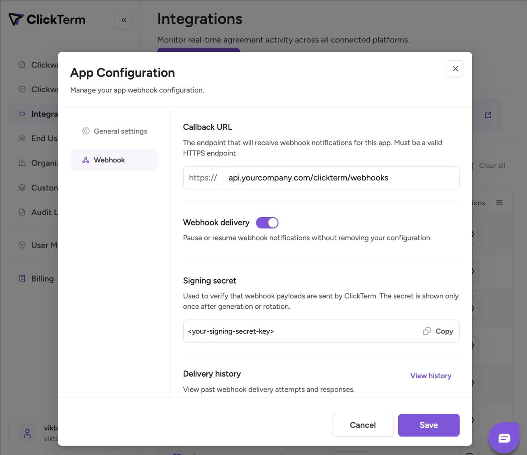Click the Organizations sidebar icon

[21, 163]
